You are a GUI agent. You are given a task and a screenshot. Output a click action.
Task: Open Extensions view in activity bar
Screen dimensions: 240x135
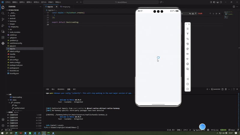(3, 37)
